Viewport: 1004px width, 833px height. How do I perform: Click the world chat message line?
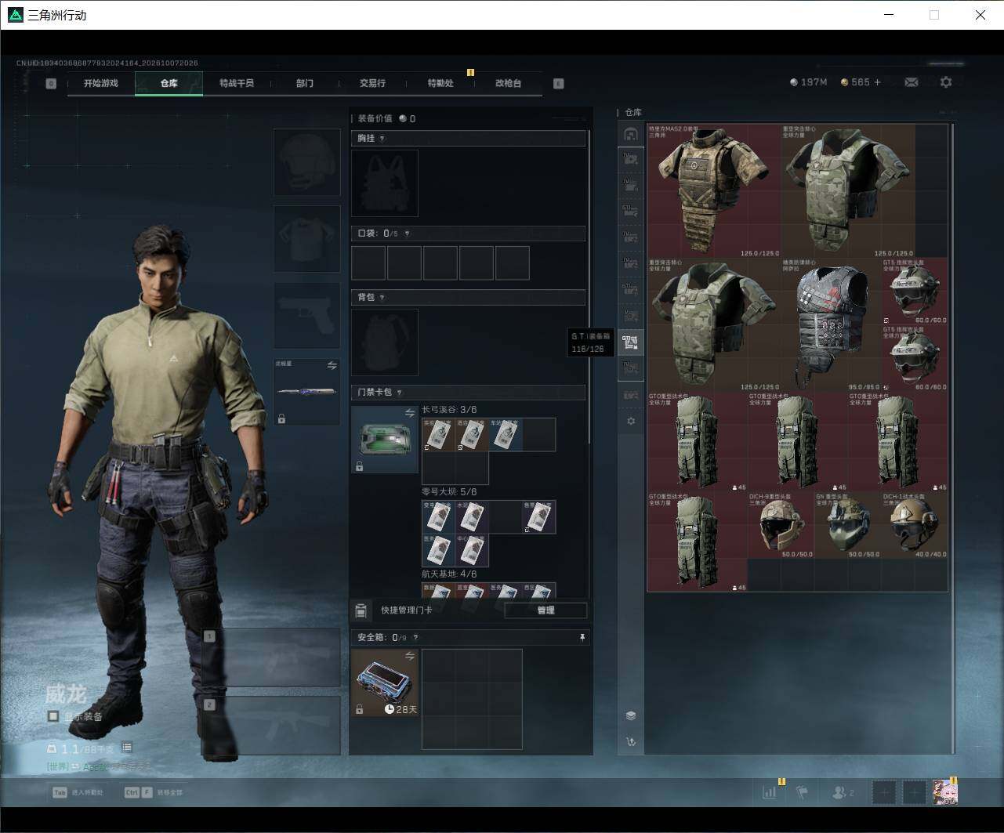(x=98, y=766)
